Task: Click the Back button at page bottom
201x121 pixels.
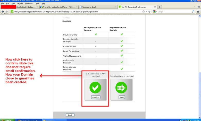Action: [x=70, y=115]
